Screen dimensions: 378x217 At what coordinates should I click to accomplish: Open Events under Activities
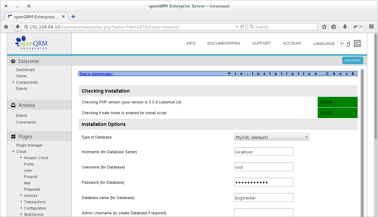tap(22, 115)
